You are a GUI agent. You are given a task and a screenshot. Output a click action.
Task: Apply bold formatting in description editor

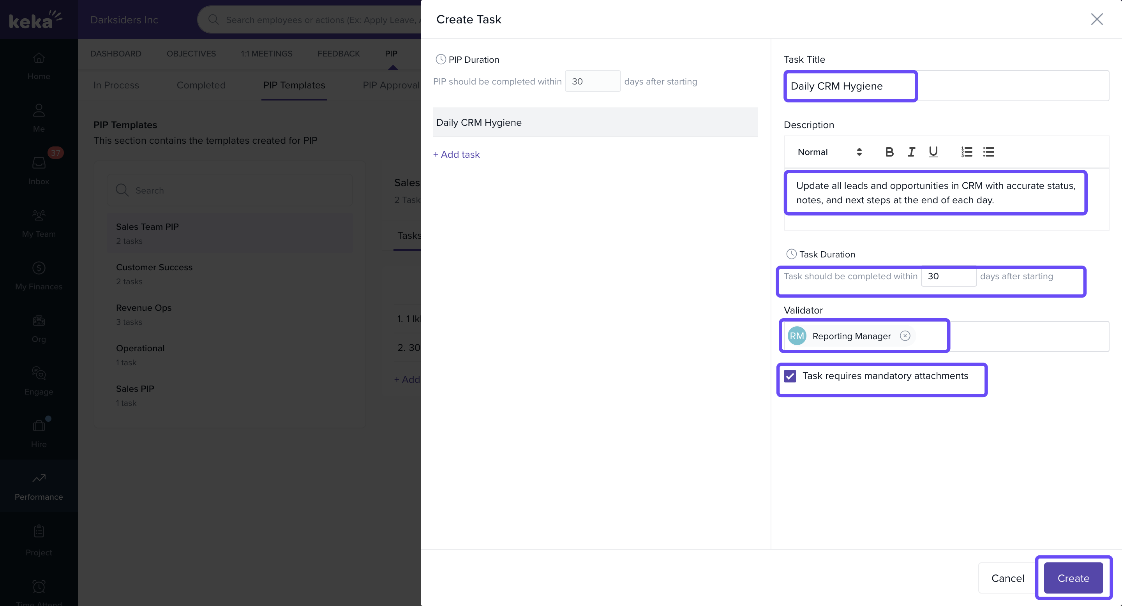point(889,152)
